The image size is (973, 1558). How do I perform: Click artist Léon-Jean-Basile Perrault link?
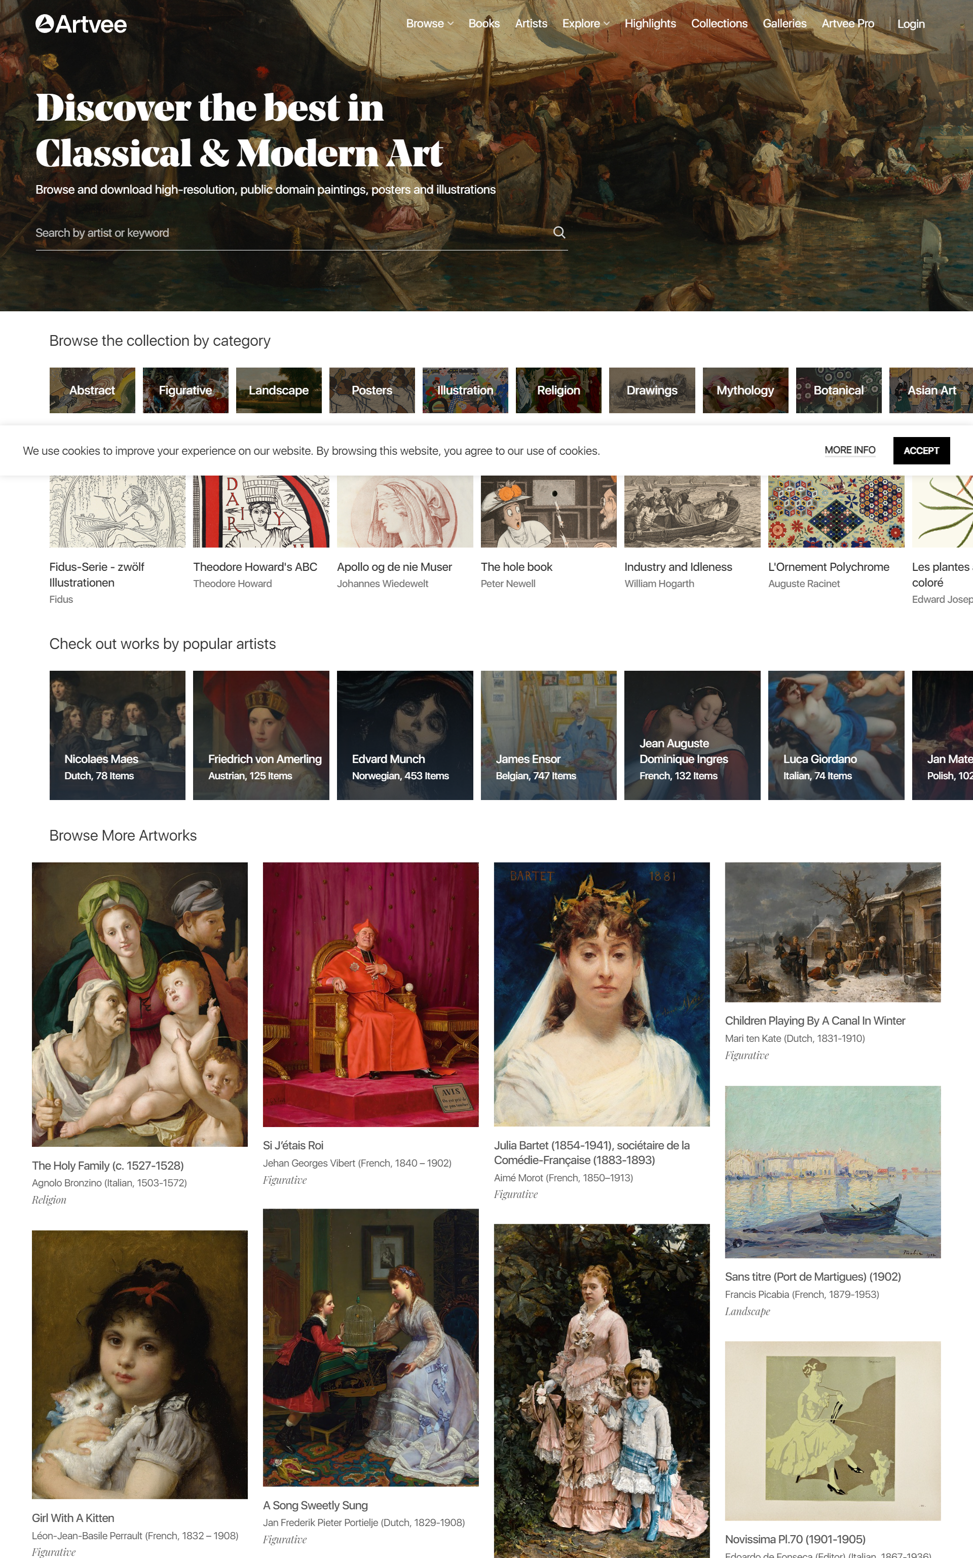[135, 1536]
